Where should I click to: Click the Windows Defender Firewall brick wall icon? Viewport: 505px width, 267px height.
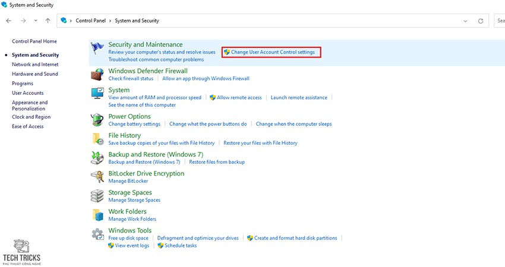pyautogui.click(x=97, y=74)
